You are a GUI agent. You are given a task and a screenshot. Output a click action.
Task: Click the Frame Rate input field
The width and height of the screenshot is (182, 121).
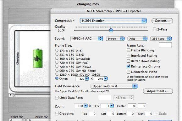pos(165,45)
